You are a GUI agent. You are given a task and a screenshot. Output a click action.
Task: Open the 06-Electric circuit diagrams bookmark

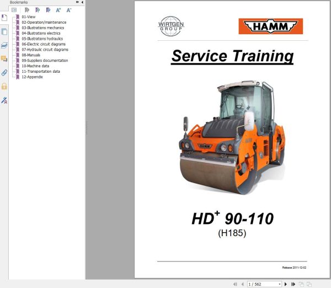coord(44,44)
